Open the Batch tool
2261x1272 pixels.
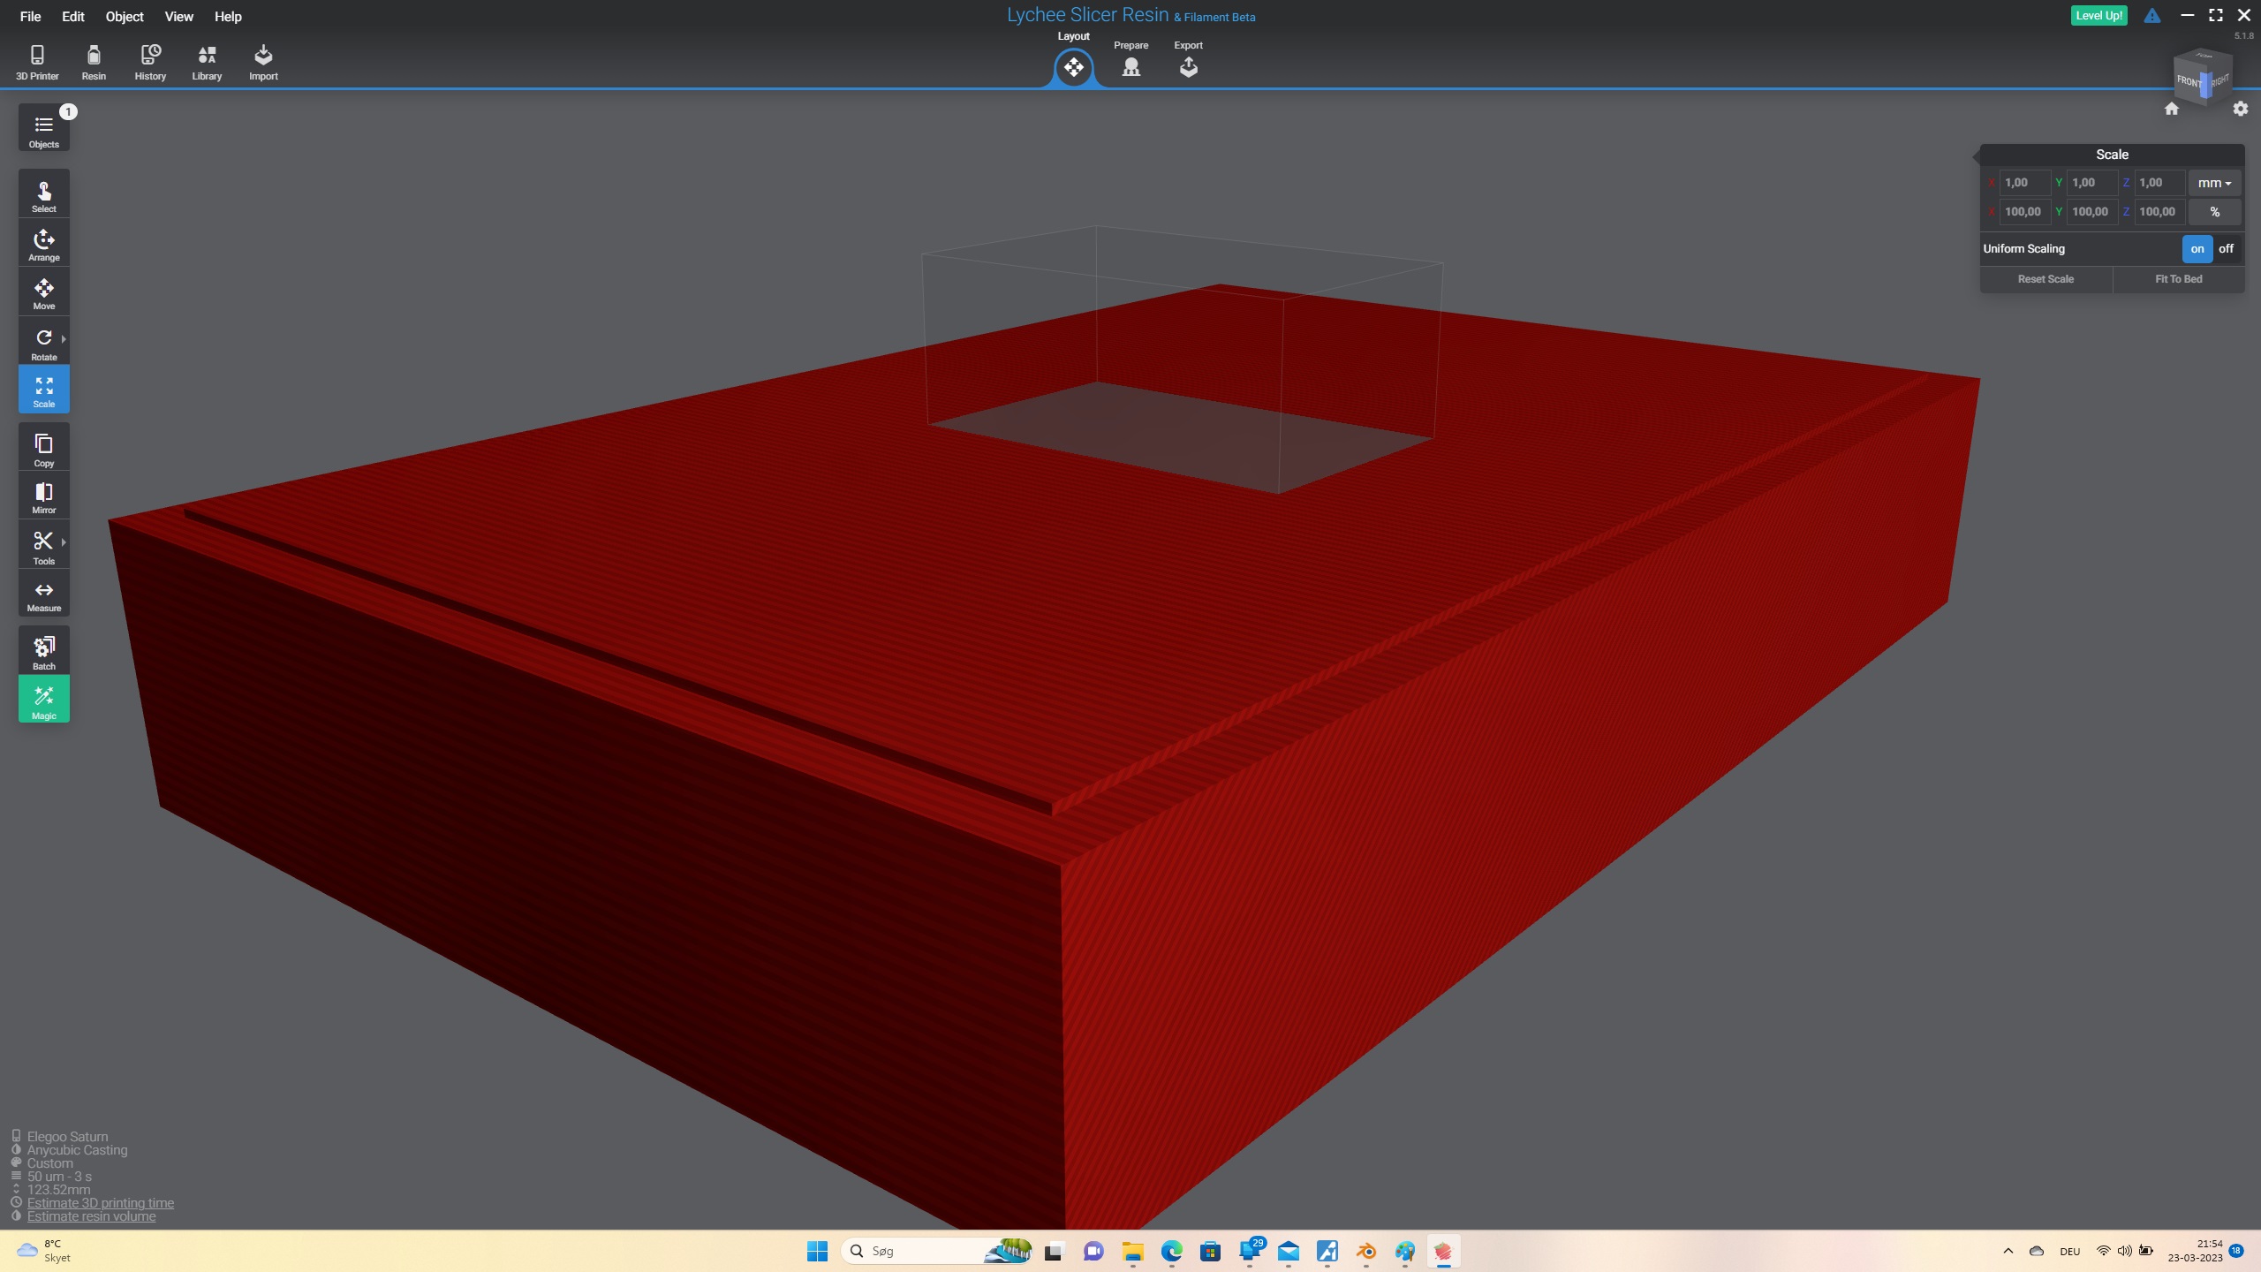(x=43, y=652)
